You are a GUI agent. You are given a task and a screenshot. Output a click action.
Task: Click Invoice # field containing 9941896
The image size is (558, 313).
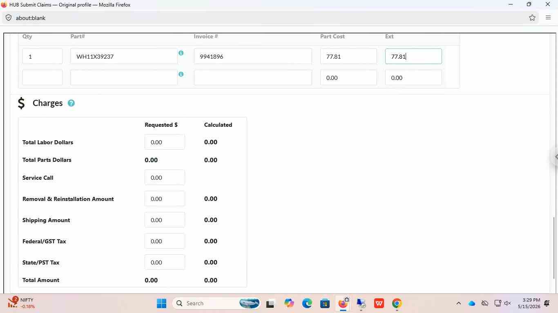click(x=253, y=56)
